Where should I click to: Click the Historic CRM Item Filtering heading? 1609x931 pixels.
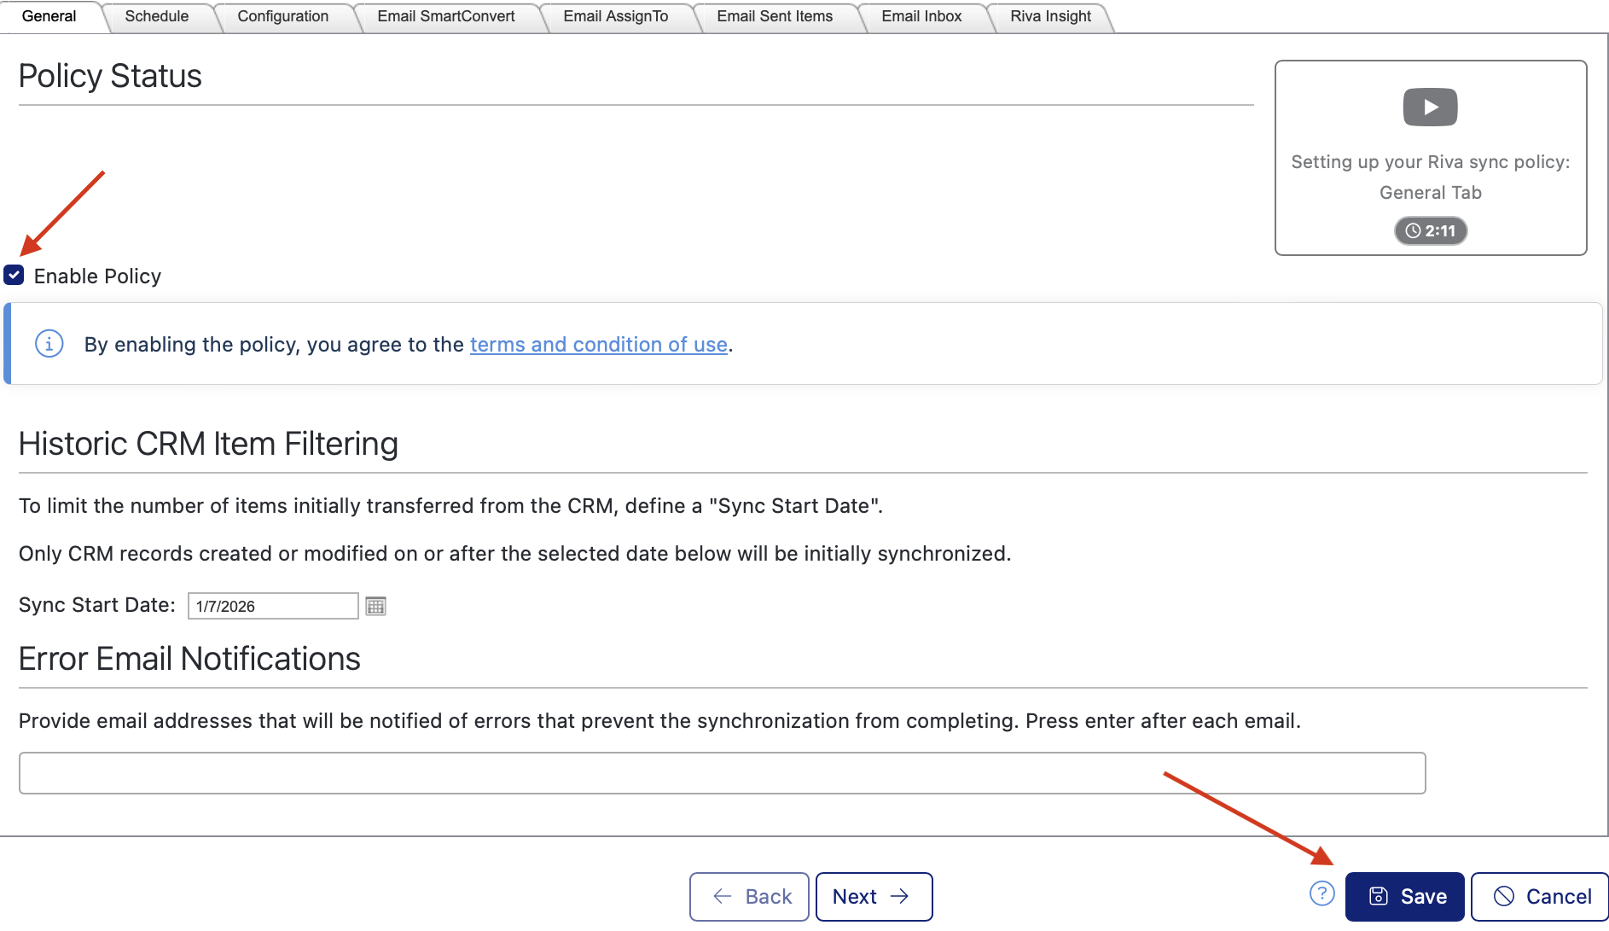tap(208, 444)
